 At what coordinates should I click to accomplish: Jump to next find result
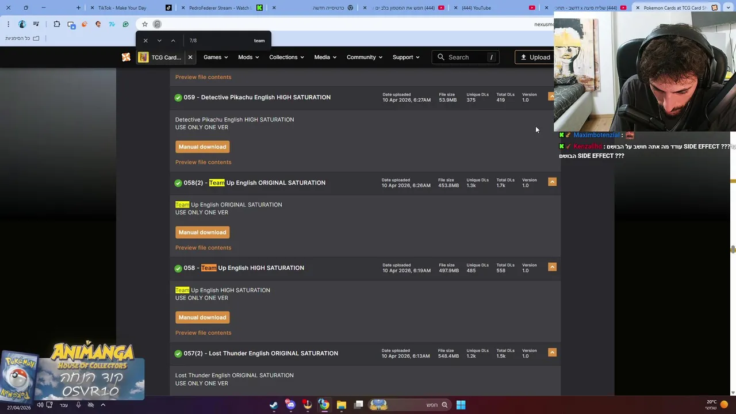point(159,41)
